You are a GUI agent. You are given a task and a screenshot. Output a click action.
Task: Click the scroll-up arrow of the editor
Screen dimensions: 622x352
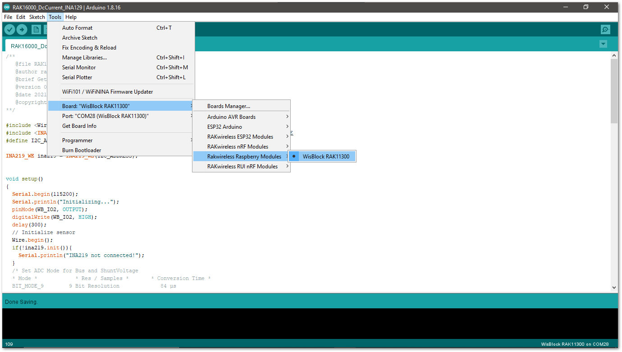pos(614,55)
